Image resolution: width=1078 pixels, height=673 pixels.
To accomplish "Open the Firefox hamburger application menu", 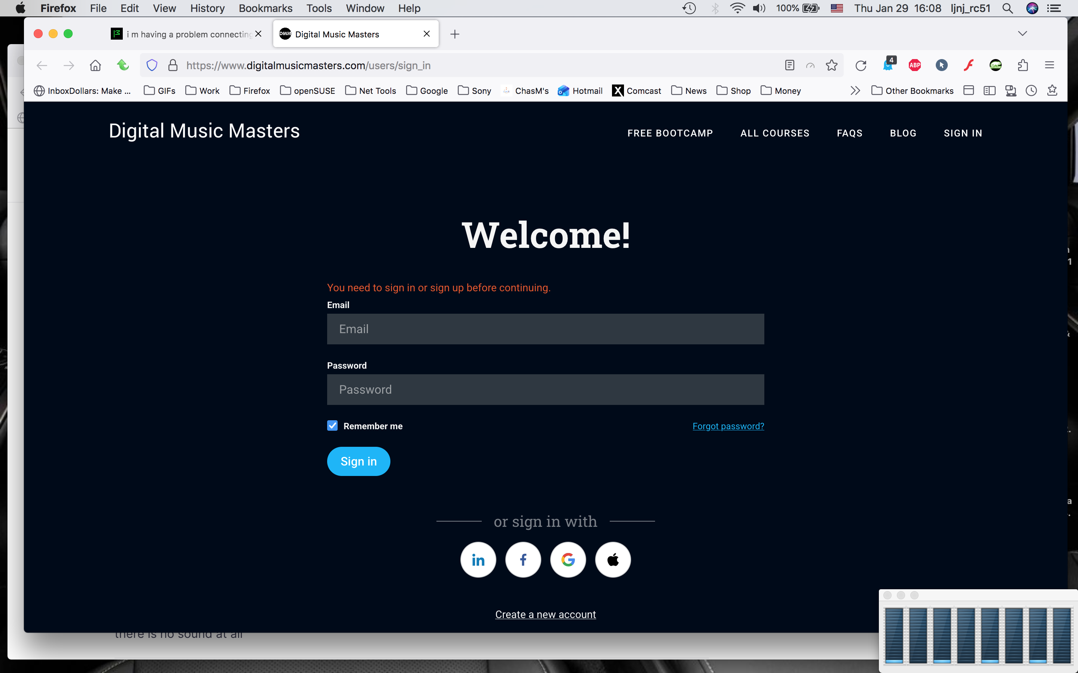I will 1050,65.
